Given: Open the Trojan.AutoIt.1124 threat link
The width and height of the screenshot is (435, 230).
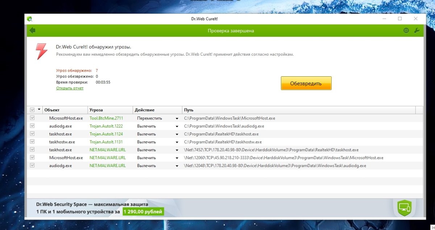Looking at the screenshot, I should pos(106,134).
